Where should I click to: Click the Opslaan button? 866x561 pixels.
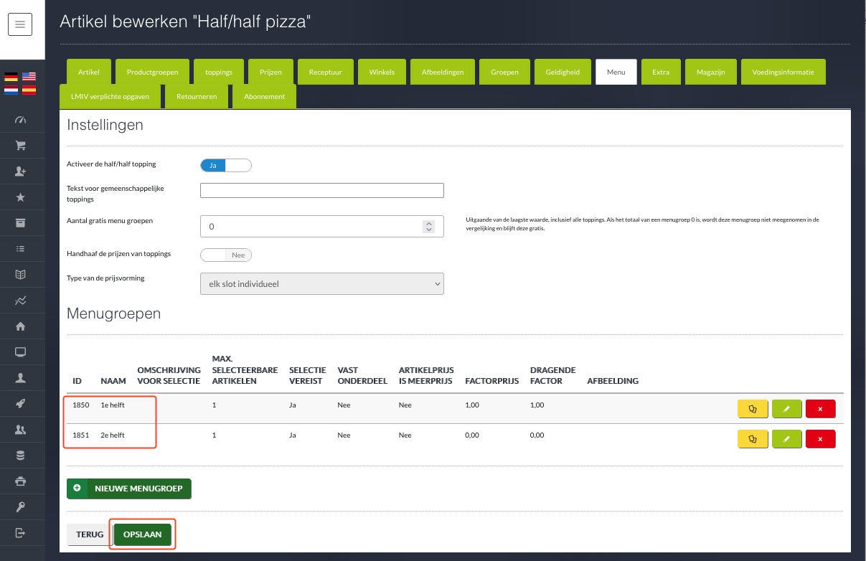click(x=142, y=534)
